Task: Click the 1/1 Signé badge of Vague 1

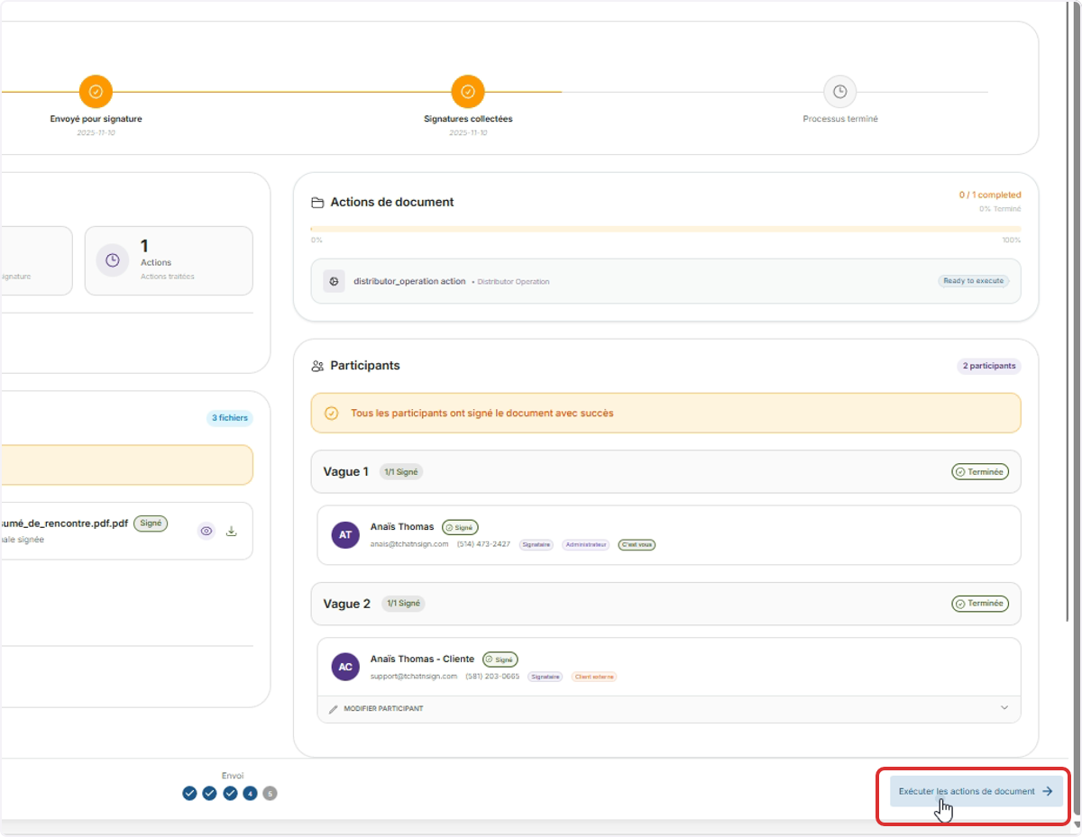Action: 401,472
